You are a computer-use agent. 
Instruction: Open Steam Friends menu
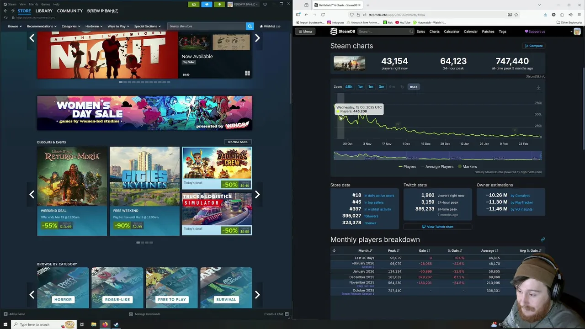point(33,4)
